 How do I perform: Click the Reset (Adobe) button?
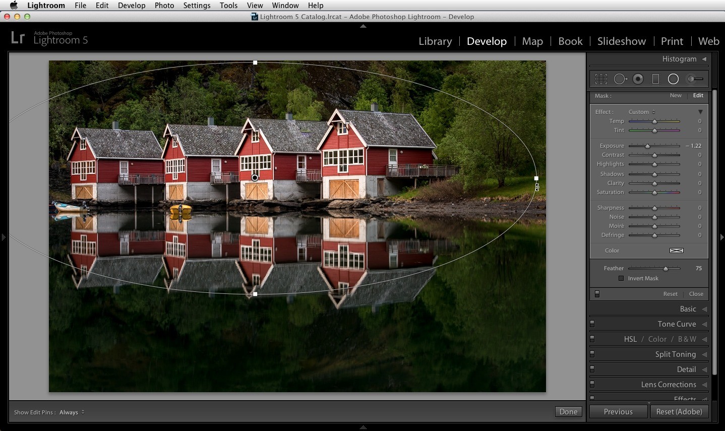click(x=679, y=412)
